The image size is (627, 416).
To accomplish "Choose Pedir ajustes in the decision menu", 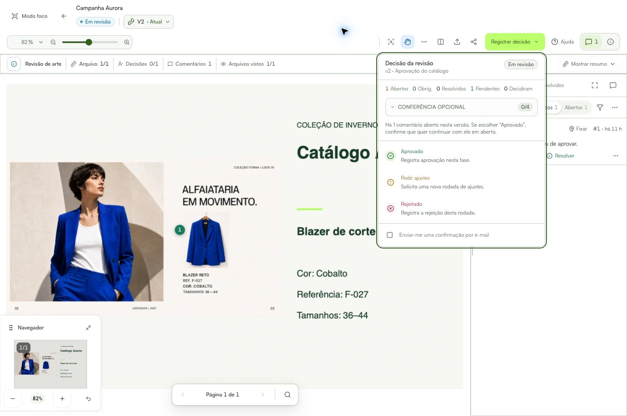I will click(x=462, y=182).
